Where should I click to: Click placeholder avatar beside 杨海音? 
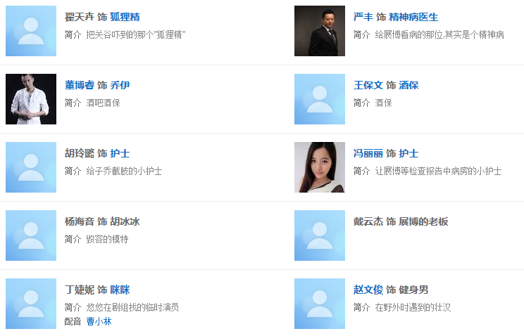click(31, 235)
